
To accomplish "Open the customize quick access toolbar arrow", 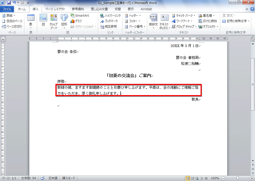I will click(28, 3).
